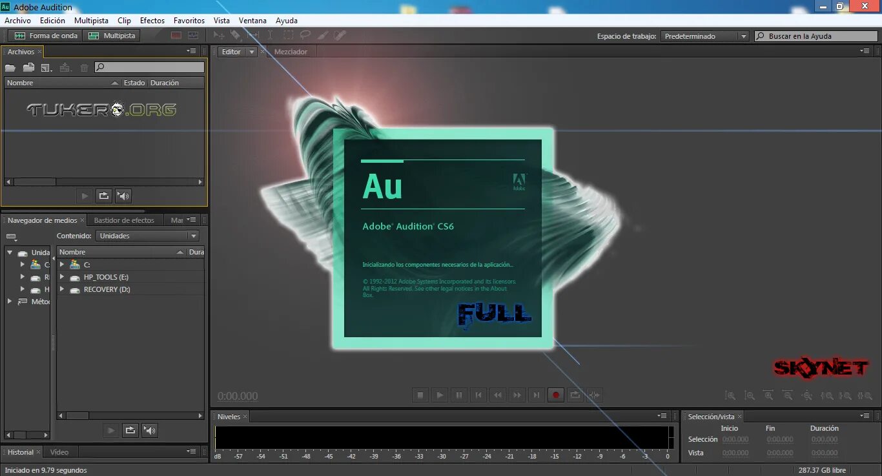This screenshot has height=476, width=882.
Task: Click the New File icon in Archivos panel
Action: coord(46,67)
